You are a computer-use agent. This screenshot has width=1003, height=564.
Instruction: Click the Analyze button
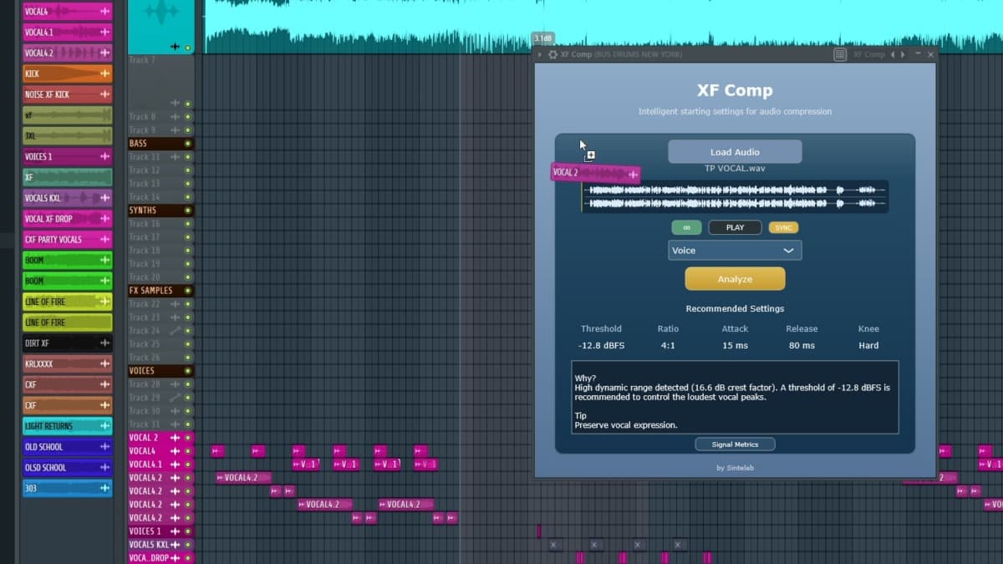735,279
